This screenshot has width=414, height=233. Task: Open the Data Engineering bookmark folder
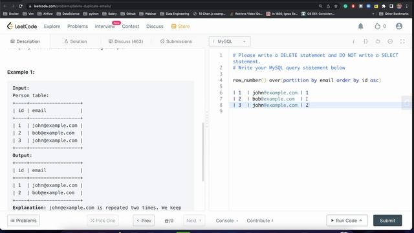point(175,14)
